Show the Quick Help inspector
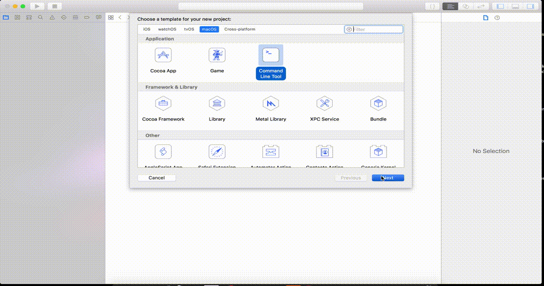This screenshot has width=544, height=286. click(497, 18)
